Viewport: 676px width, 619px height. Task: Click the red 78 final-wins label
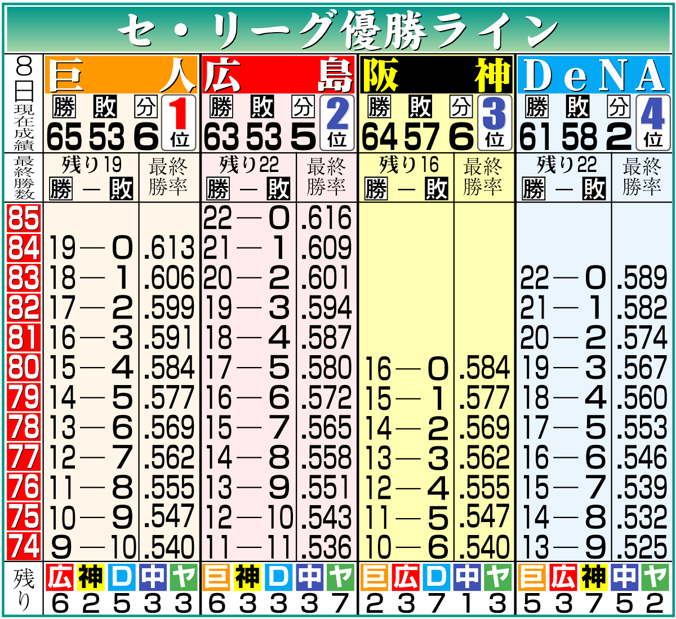tap(24, 427)
